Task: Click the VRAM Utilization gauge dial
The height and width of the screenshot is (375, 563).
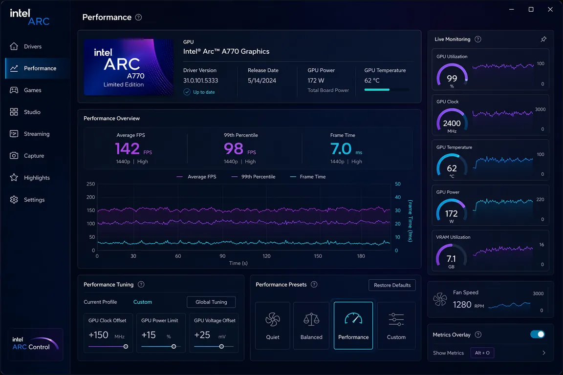Action: click(452, 256)
